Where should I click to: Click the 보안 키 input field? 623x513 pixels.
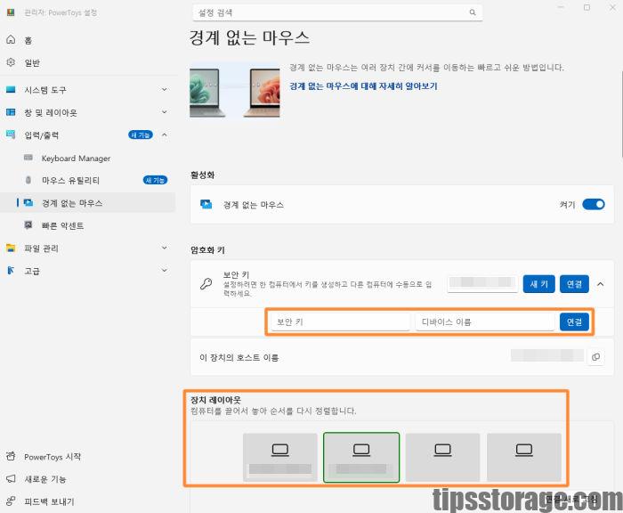click(340, 322)
